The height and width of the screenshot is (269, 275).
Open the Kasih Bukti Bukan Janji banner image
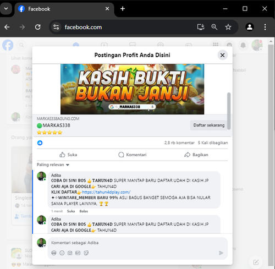(x=132, y=89)
